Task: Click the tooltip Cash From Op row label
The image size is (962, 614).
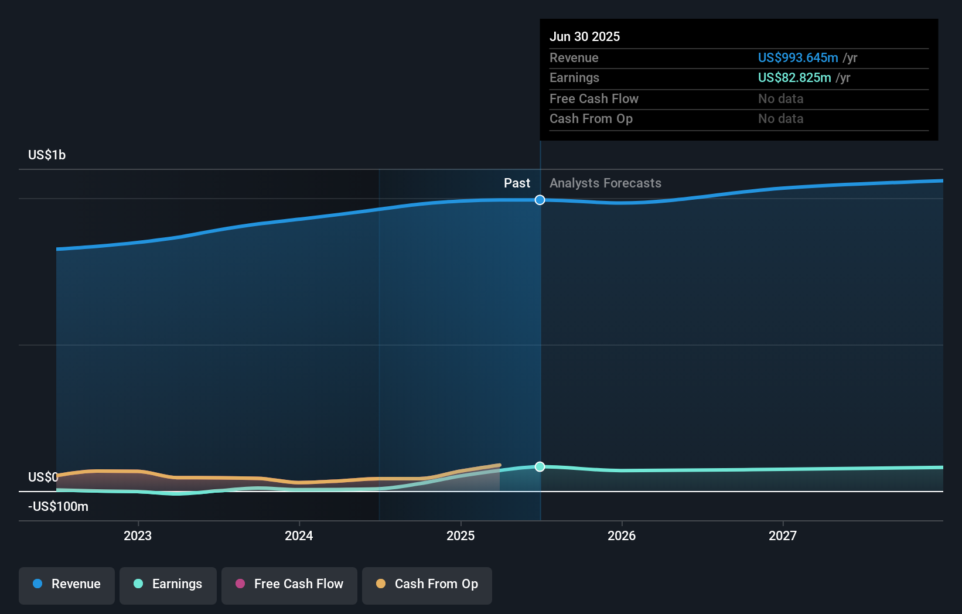Action: tap(591, 118)
